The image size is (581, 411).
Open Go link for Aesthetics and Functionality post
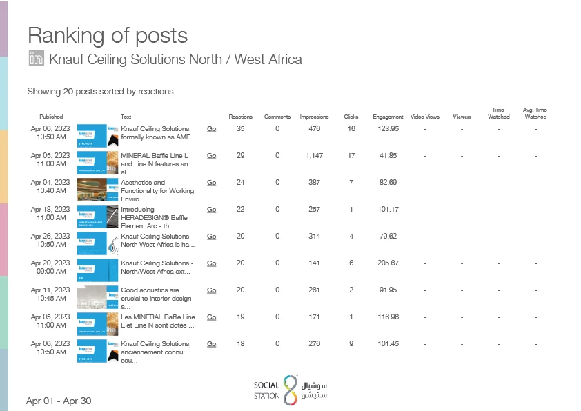tap(212, 183)
